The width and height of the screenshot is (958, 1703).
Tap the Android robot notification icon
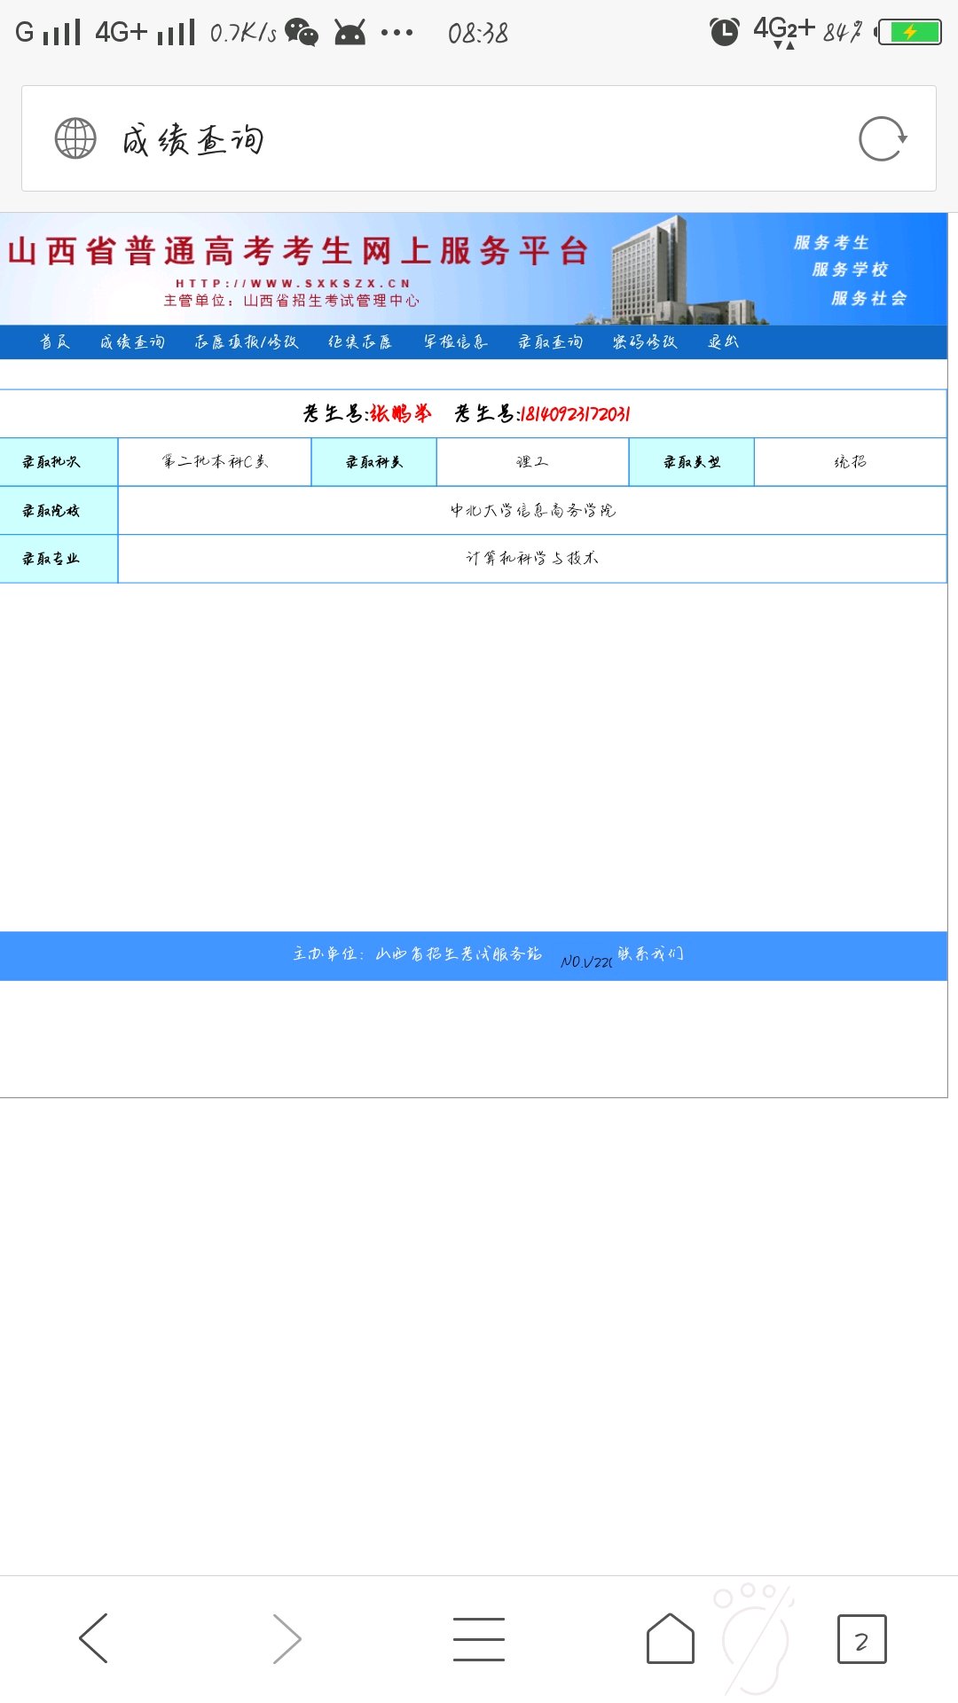click(x=349, y=33)
